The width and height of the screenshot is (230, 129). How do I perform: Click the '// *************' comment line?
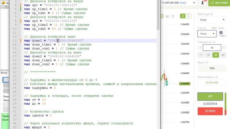pyautogui.click(x=40, y=72)
